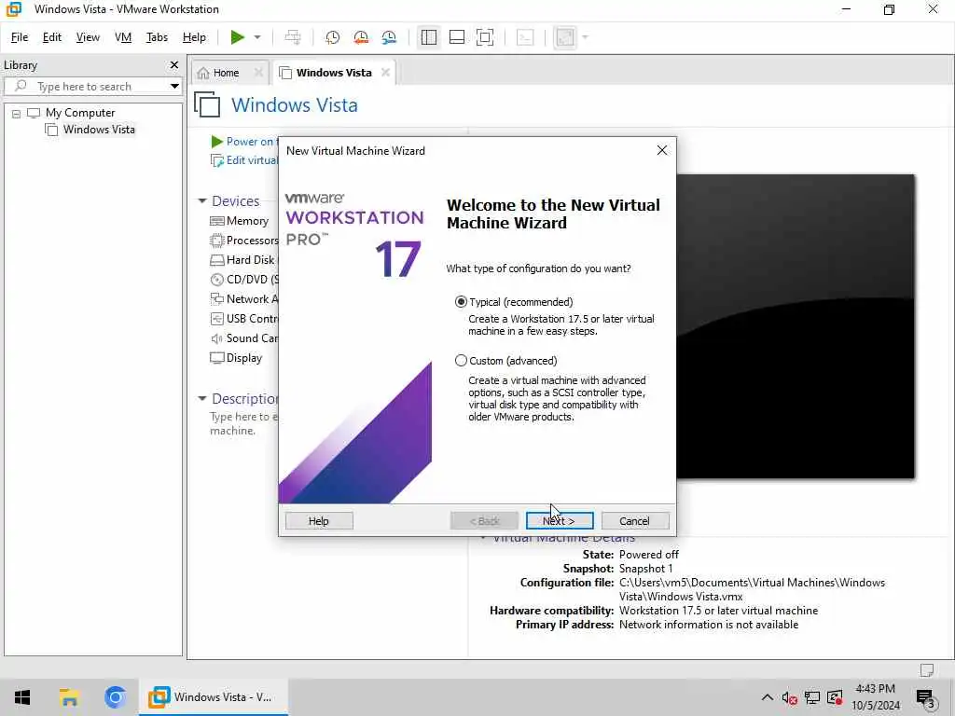955x716 pixels.
Task: Open the Tabs menu
Action: 157,37
